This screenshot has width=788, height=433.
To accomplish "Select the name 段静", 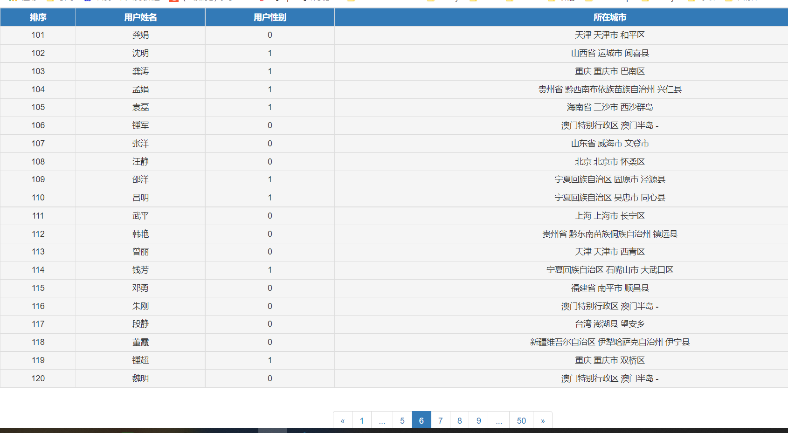I will pyautogui.click(x=140, y=324).
